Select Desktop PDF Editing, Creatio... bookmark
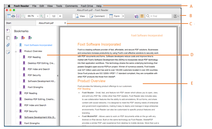 click(x=40, y=99)
